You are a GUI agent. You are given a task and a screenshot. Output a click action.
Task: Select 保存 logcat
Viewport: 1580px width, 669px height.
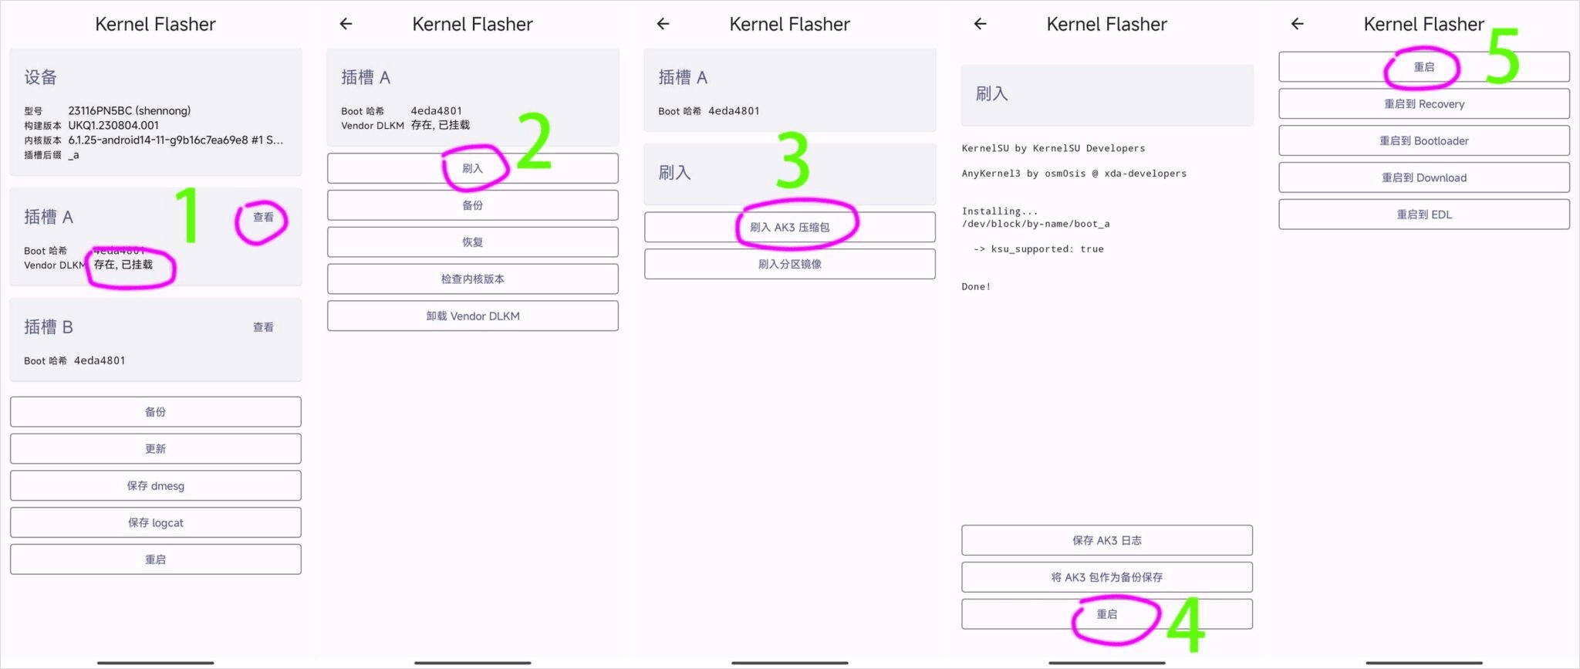point(155,522)
